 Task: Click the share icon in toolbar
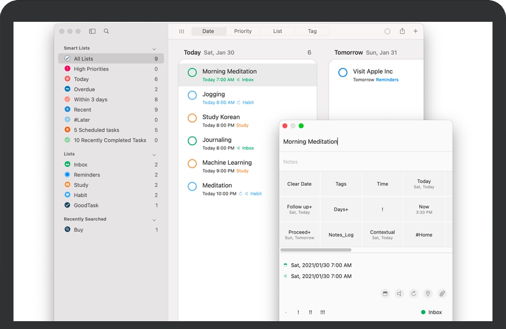coord(402,31)
